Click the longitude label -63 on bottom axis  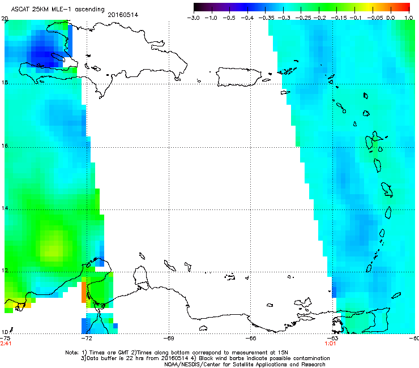(x=332, y=339)
